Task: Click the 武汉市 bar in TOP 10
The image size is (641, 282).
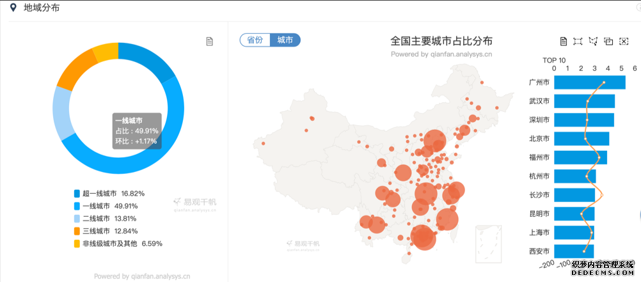Action: pos(585,102)
